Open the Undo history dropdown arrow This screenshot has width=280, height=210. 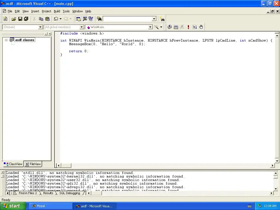[x=60, y=19]
